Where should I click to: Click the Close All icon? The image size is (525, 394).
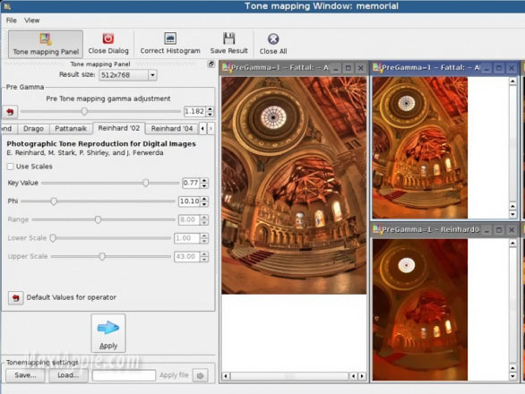coord(273,39)
